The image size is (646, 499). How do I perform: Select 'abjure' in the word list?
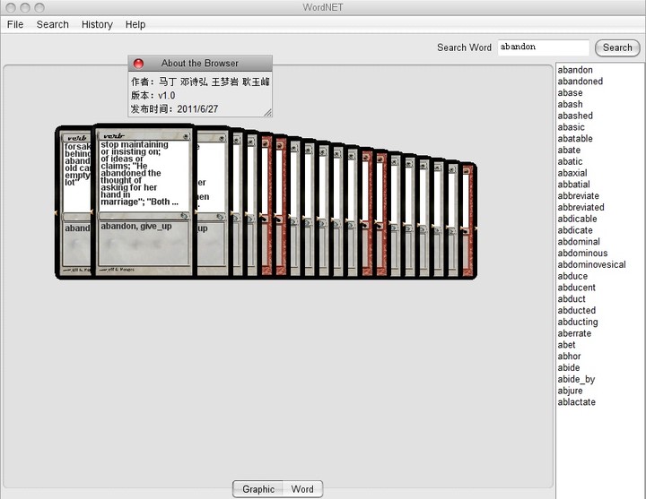pos(571,391)
